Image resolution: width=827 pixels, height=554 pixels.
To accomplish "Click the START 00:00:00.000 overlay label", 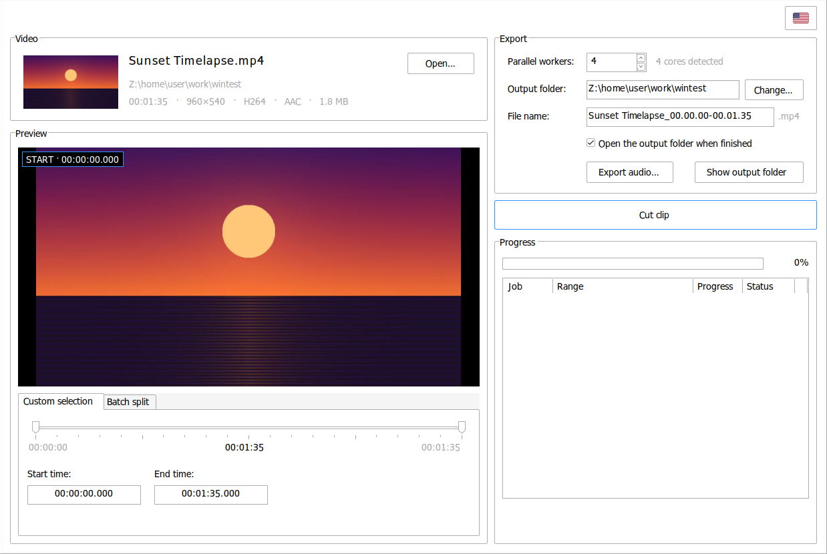I will tap(73, 160).
